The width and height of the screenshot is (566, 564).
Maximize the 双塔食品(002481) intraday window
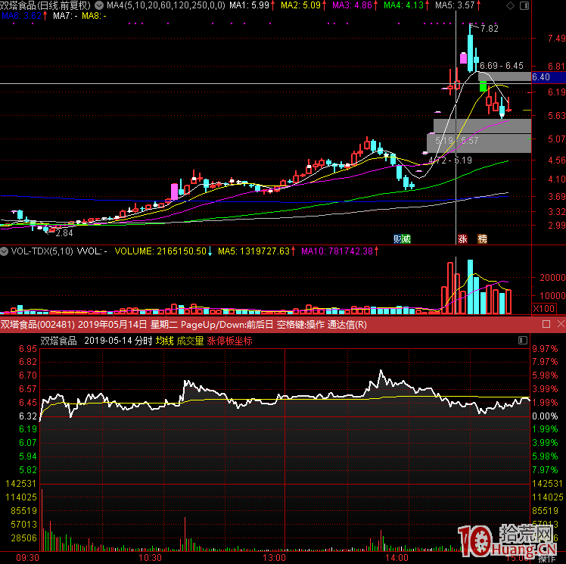click(x=546, y=324)
